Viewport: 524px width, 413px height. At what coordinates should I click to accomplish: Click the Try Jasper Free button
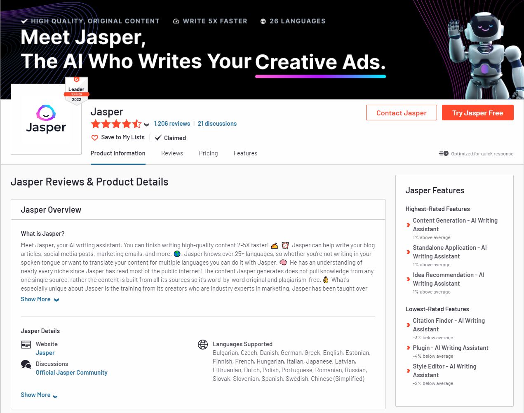tap(478, 113)
